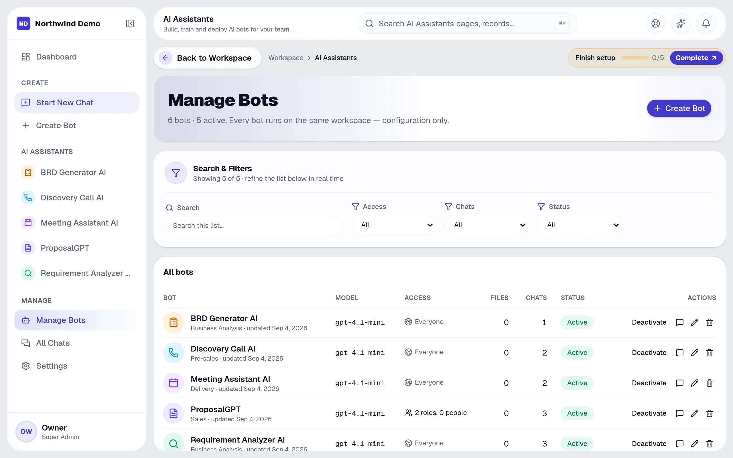Open the Status filter dropdown

tap(579, 225)
